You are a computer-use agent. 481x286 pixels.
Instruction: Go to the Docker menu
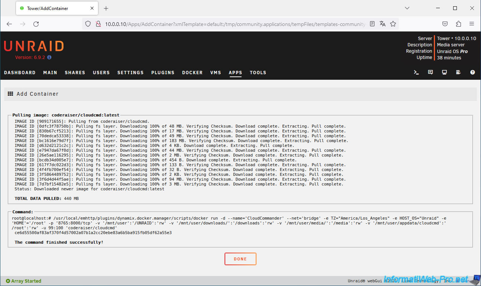[x=192, y=73]
